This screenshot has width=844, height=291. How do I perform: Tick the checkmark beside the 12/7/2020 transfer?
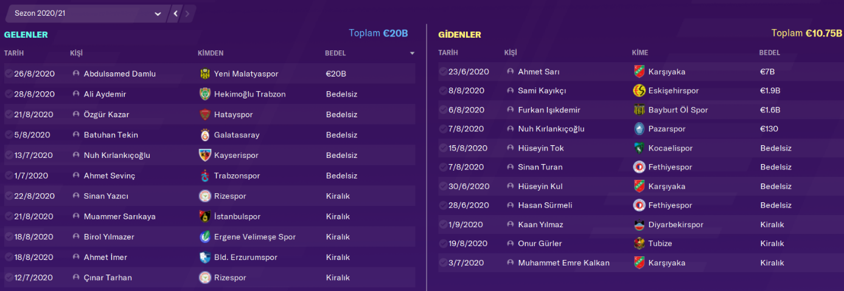coord(9,278)
